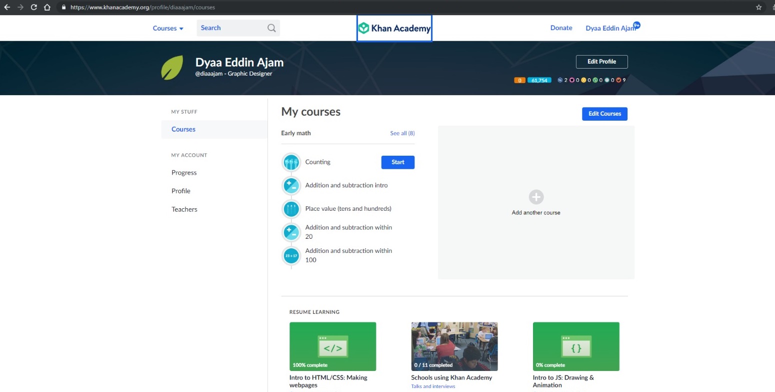The width and height of the screenshot is (775, 392).
Task: Click the Addition and subtraction intro icon
Action: [x=291, y=186]
